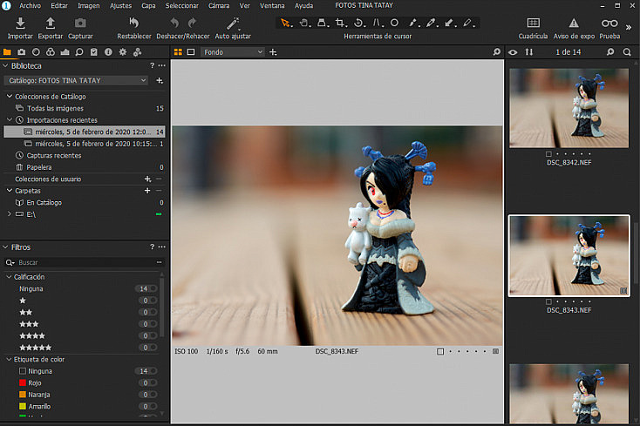Viewport: 640px width, 426px height.
Task: Open the Ajustes menu
Action: coord(120,6)
